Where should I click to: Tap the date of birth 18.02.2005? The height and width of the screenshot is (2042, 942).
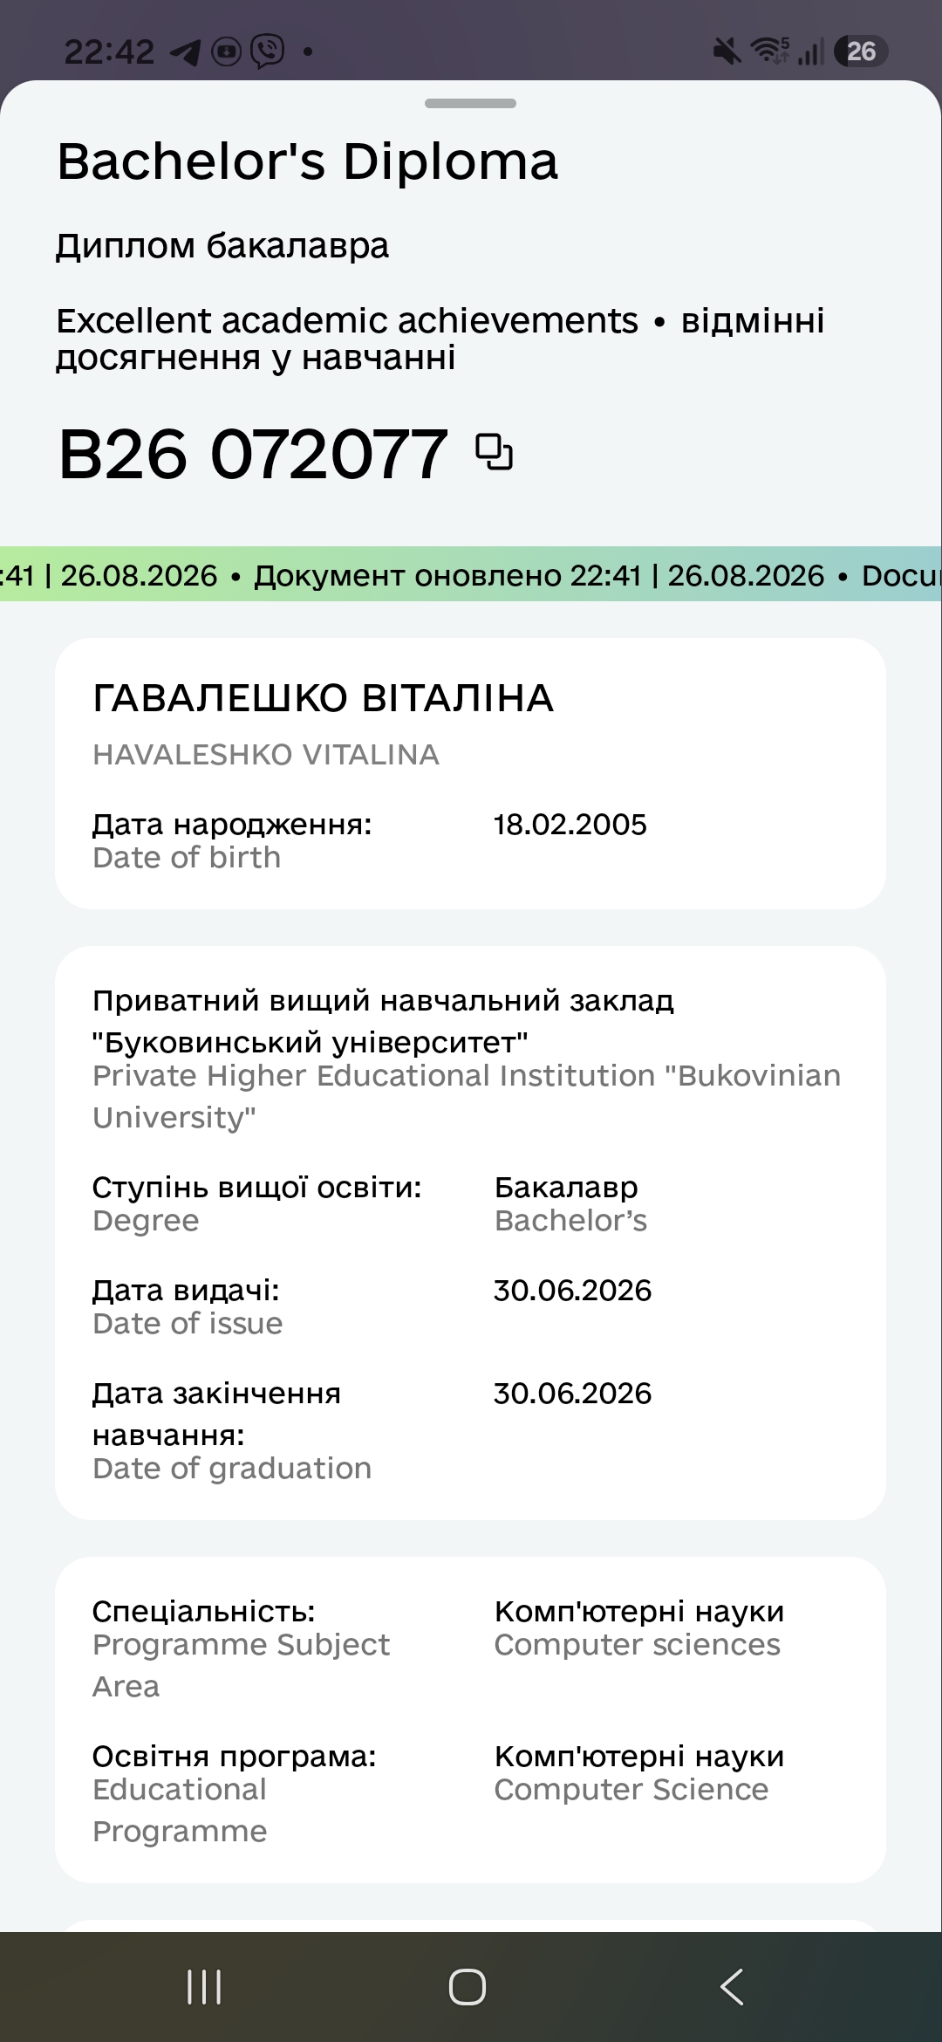570,825
